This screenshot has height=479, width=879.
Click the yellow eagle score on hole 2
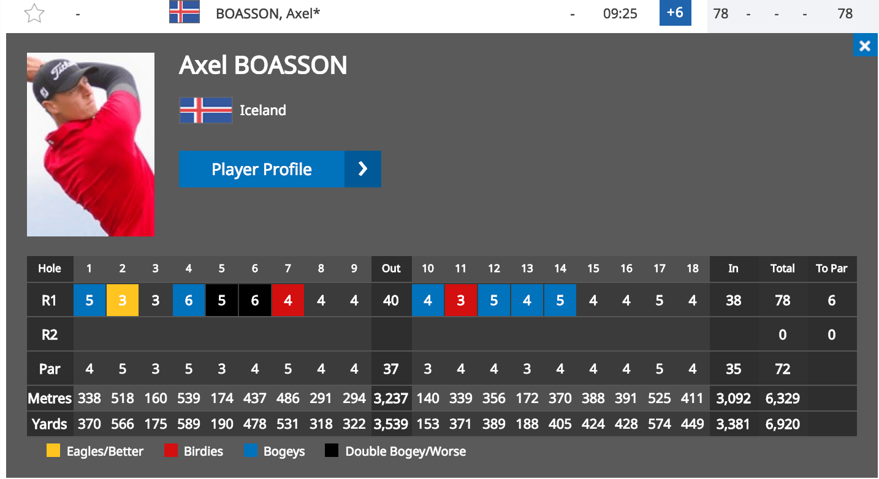tap(123, 300)
